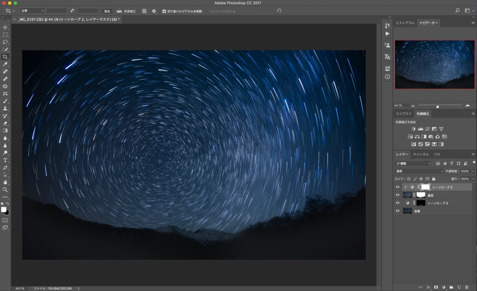Screen dimensions: 477x291
Task: Toggle the delete cropped pixels checkbox
Action: pyautogui.click(x=164, y=11)
